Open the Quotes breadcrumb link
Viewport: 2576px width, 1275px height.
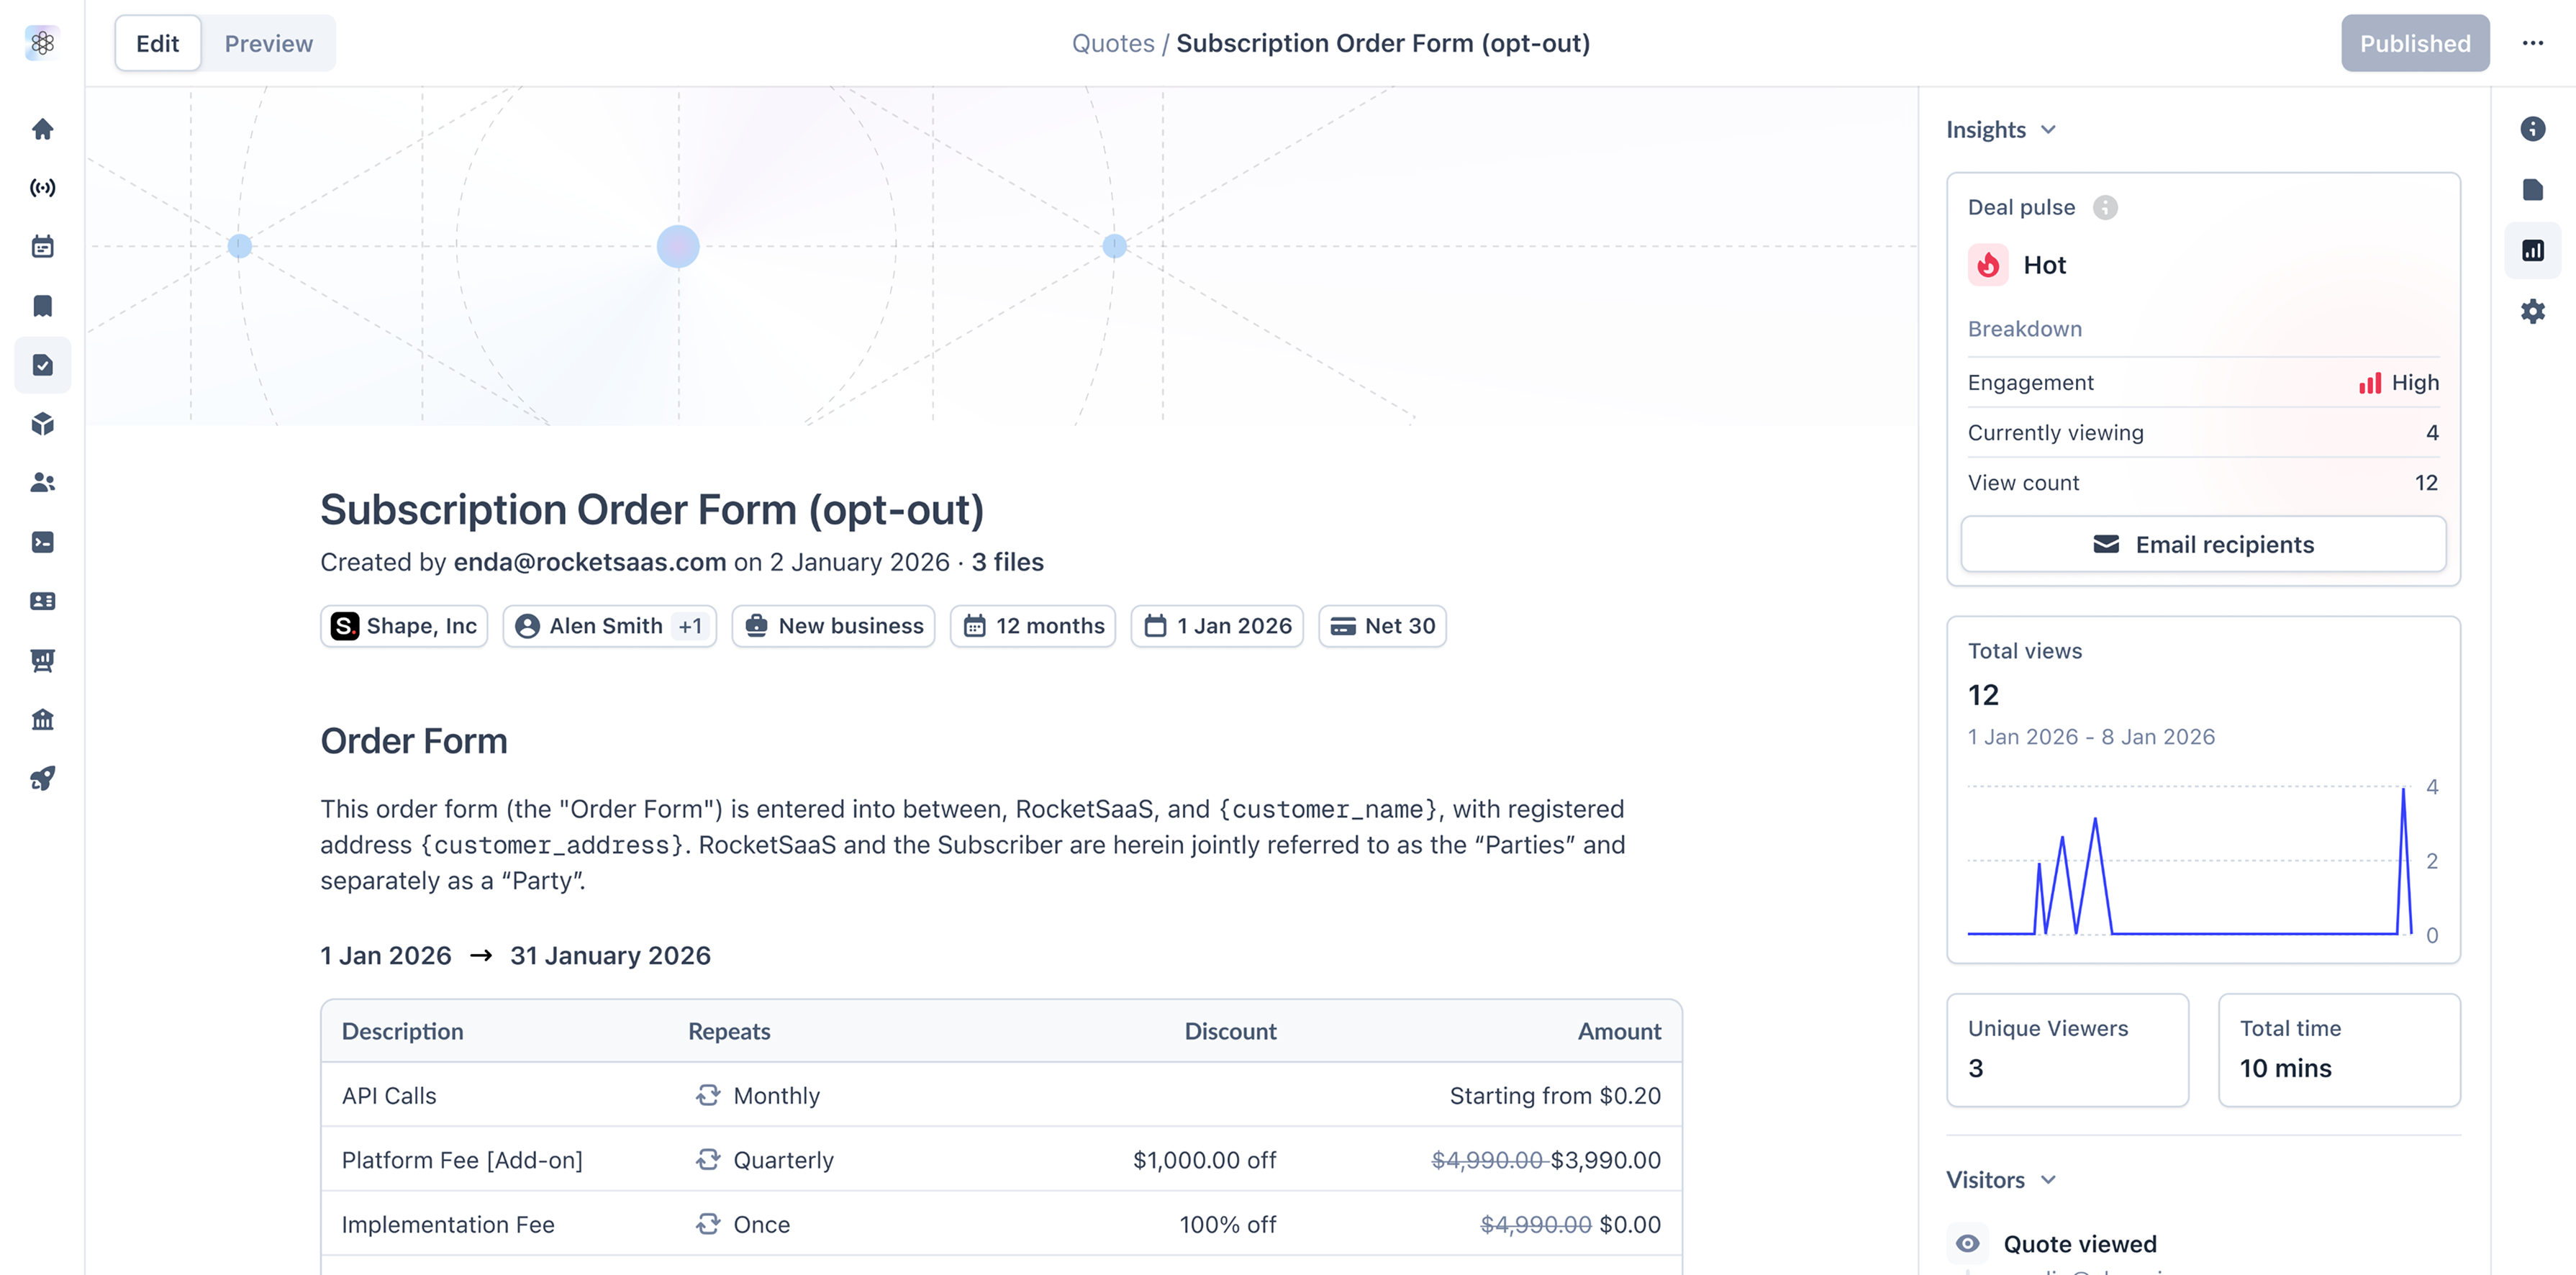point(1113,43)
